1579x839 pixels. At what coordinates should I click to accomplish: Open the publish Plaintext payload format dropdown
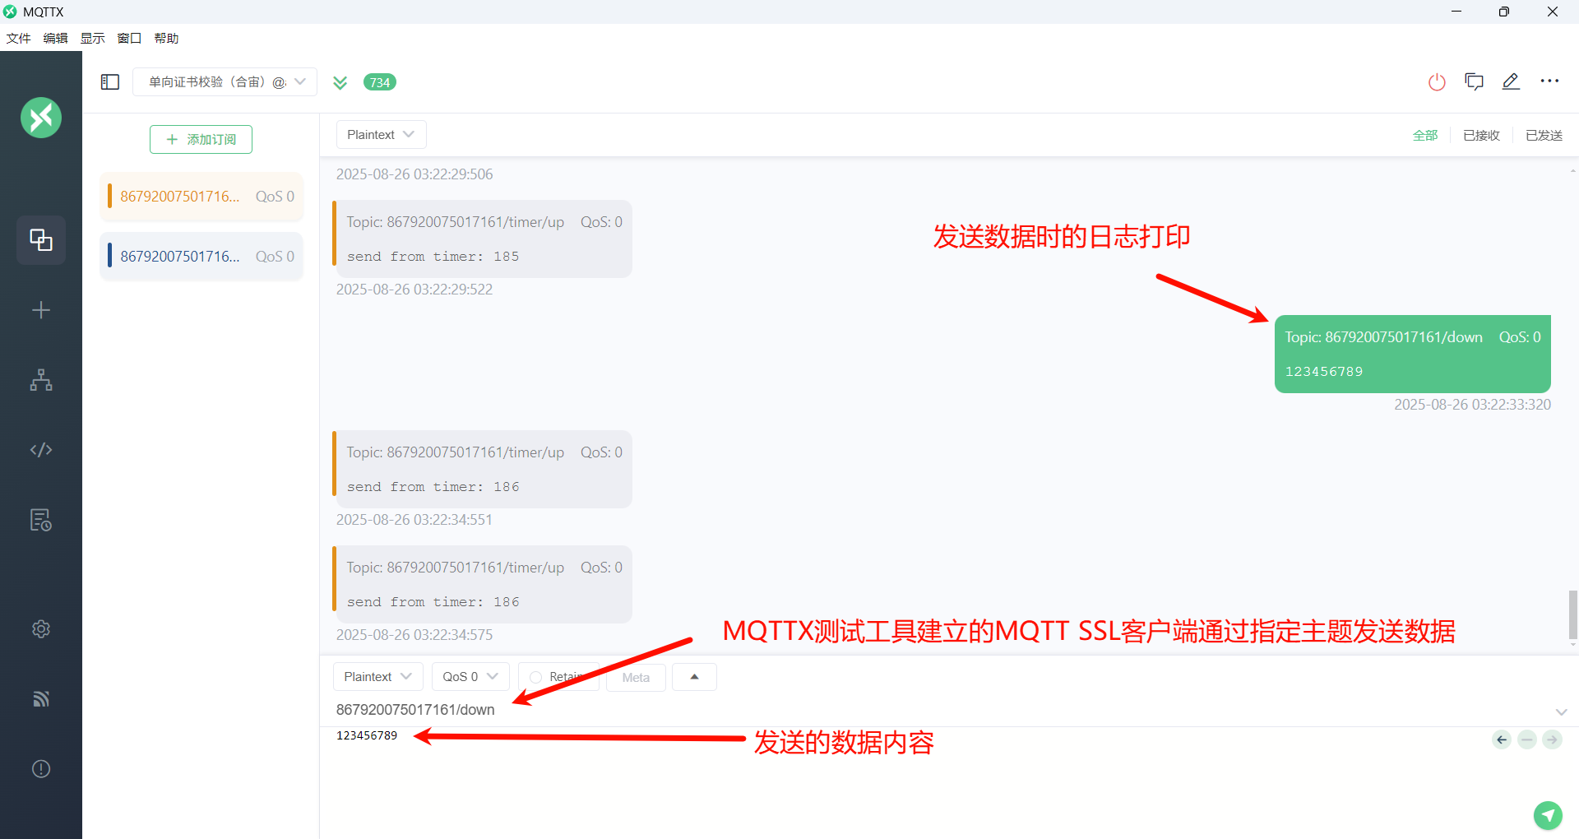tap(377, 677)
